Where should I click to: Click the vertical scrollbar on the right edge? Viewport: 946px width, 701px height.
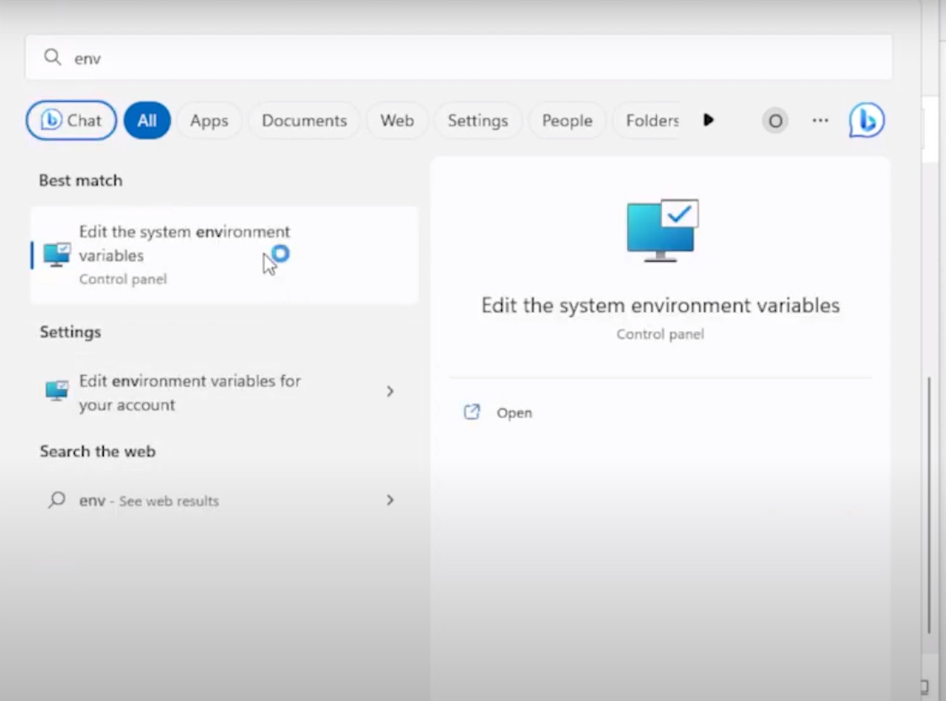pyautogui.click(x=929, y=506)
